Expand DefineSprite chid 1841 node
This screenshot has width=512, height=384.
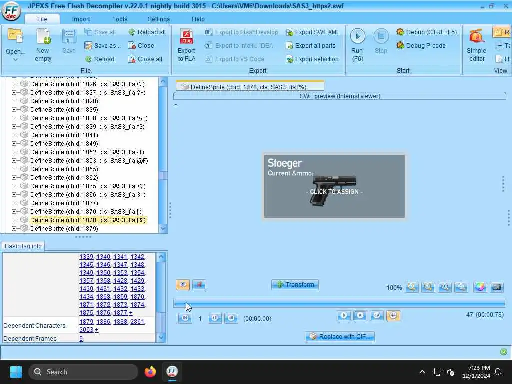pos(14,135)
